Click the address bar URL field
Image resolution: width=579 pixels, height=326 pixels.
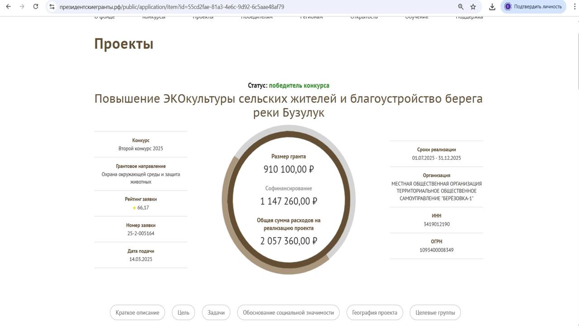(253, 7)
